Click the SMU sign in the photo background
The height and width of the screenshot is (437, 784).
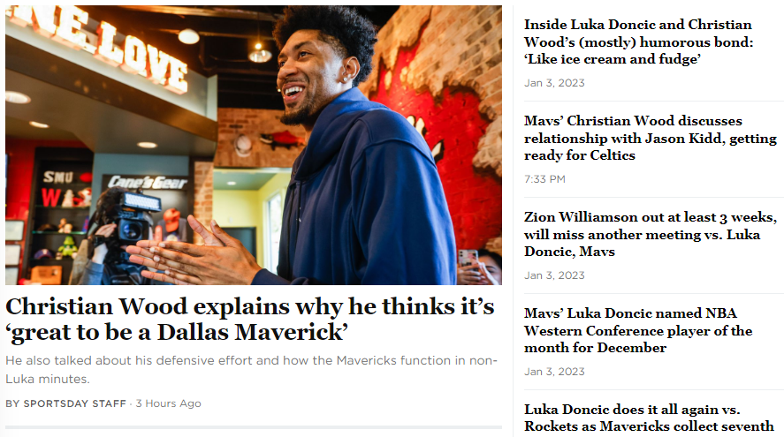point(58,177)
